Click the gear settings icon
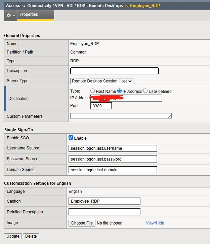 pyautogui.click(x=8, y=15)
